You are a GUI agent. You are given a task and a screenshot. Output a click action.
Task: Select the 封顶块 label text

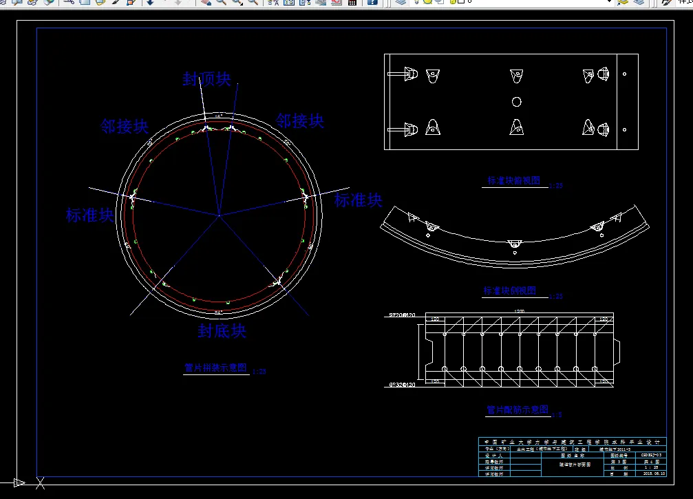click(206, 79)
